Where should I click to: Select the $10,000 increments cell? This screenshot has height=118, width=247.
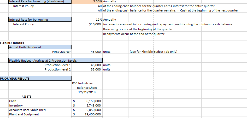point(87,24)
